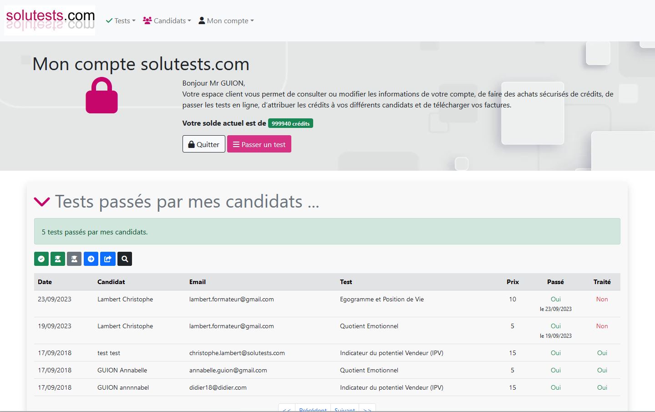Click email christophe.lambert@solutests.com
The height and width of the screenshot is (412, 655).
click(237, 353)
